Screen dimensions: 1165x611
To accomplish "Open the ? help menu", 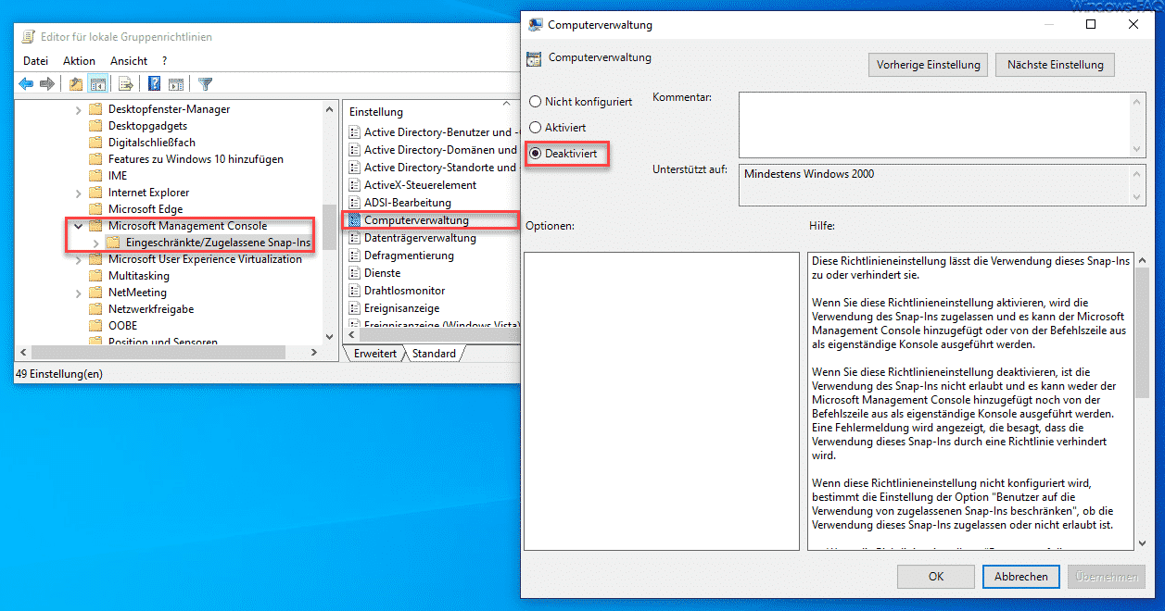I will (164, 61).
